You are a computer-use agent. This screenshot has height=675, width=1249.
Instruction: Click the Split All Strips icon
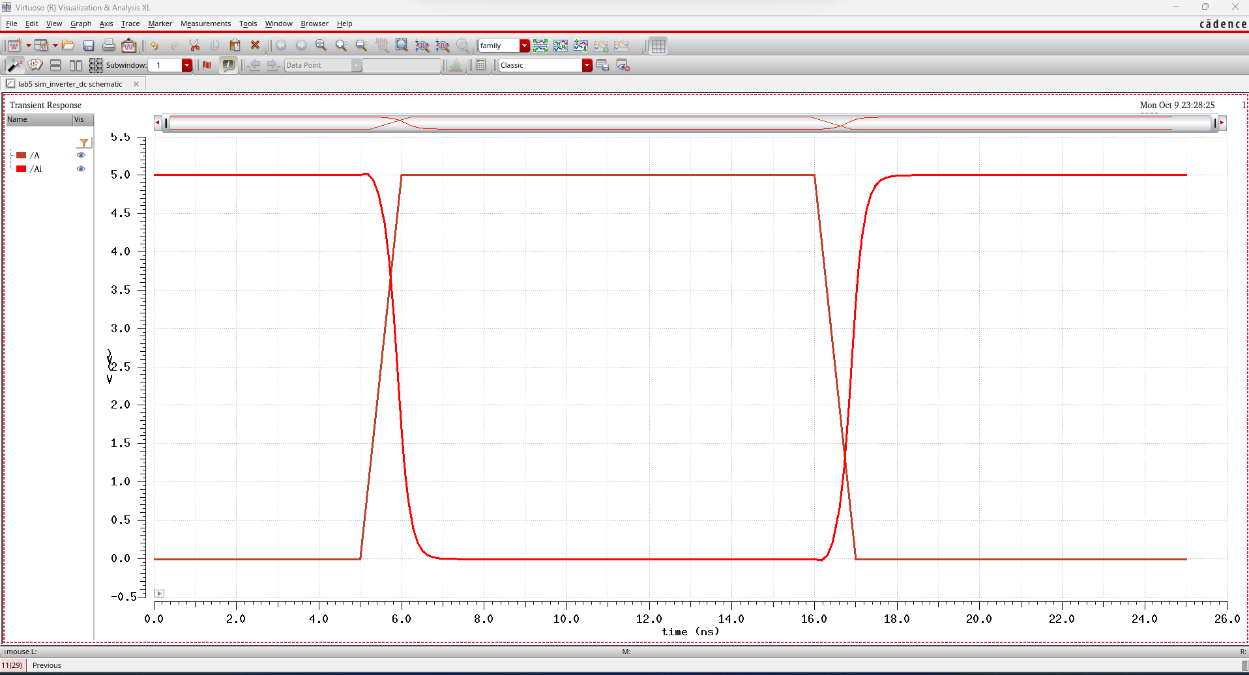coord(540,46)
